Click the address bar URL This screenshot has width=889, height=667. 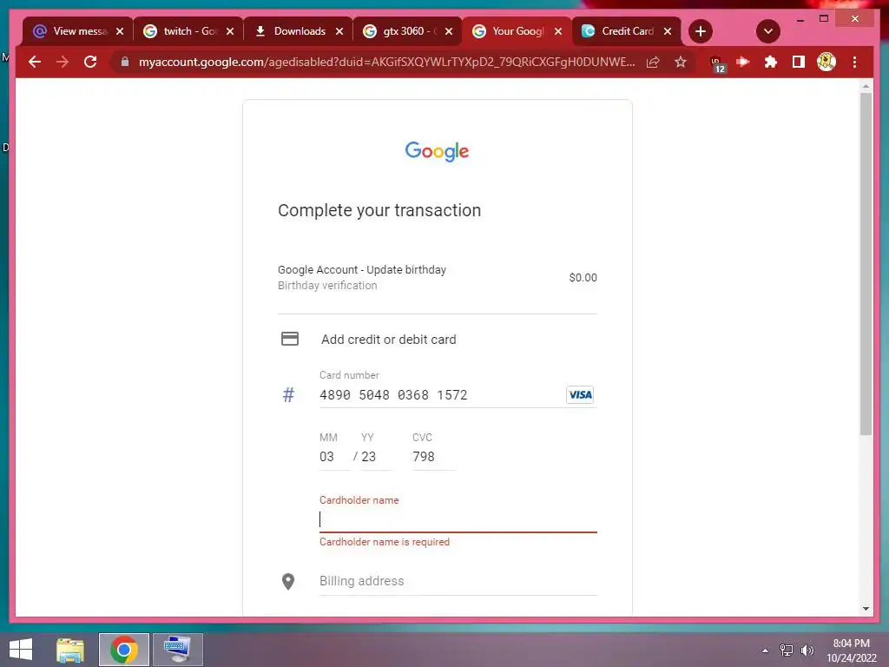386,62
